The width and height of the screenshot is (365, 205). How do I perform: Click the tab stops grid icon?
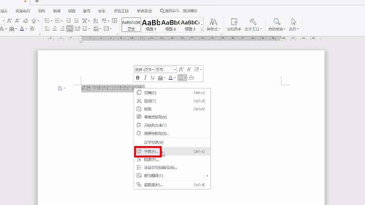point(114,21)
